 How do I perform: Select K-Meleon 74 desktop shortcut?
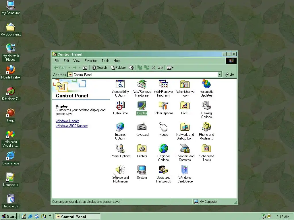click(x=11, y=94)
